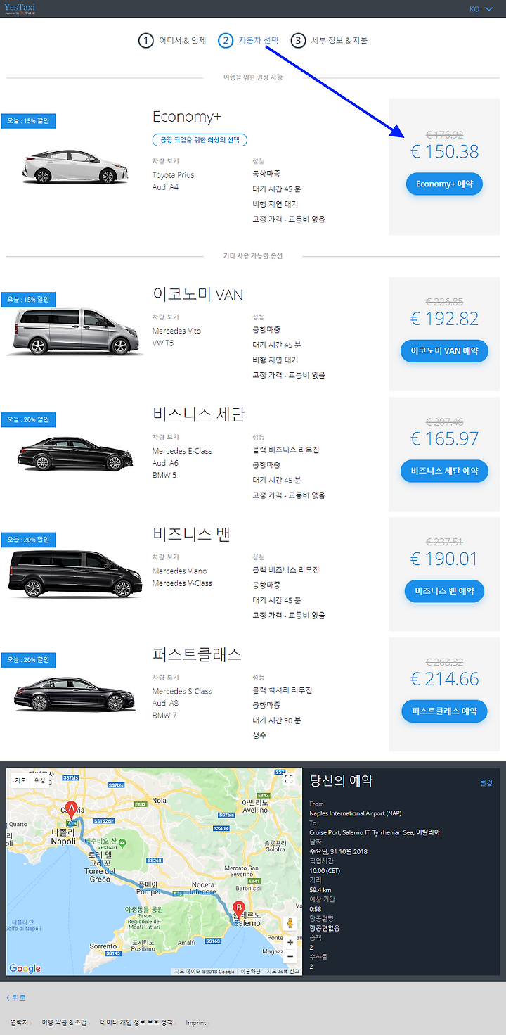Image resolution: width=506 pixels, height=1035 pixels.
Task: Open the KO language dropdown
Action: pos(481,9)
